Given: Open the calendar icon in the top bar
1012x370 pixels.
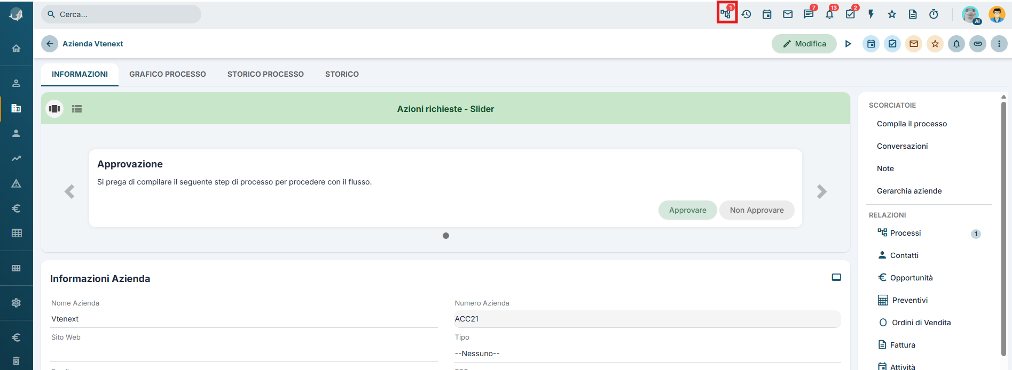Looking at the screenshot, I should pyautogui.click(x=767, y=14).
